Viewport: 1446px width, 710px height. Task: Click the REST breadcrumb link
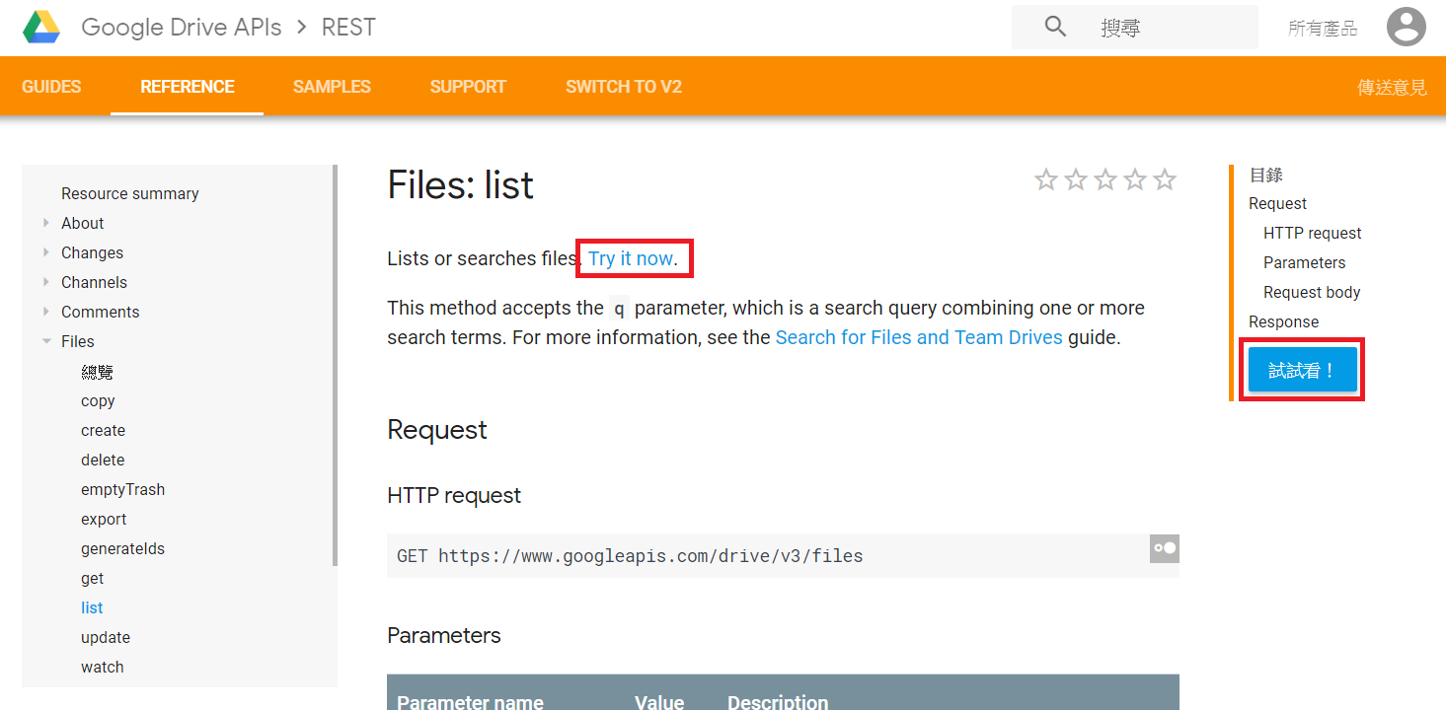click(348, 27)
